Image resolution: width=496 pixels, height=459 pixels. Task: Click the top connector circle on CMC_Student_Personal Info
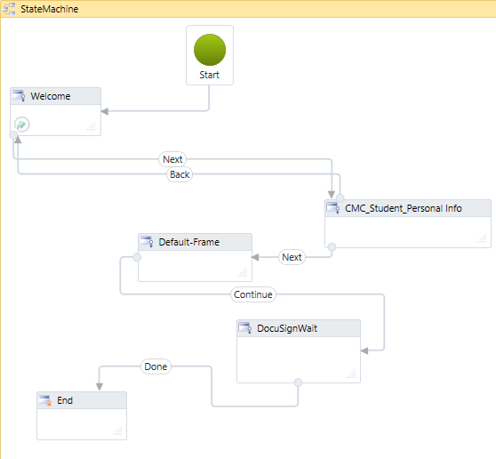point(340,198)
